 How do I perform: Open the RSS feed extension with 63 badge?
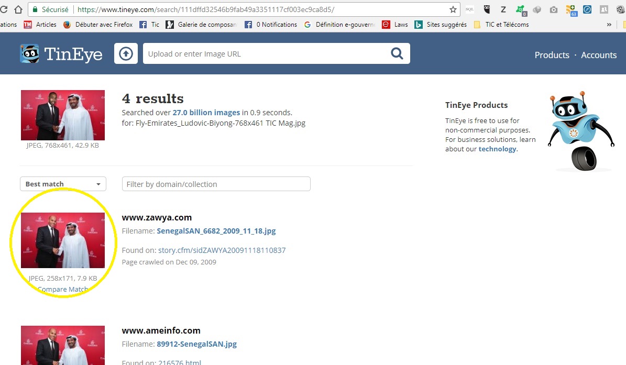click(x=572, y=10)
